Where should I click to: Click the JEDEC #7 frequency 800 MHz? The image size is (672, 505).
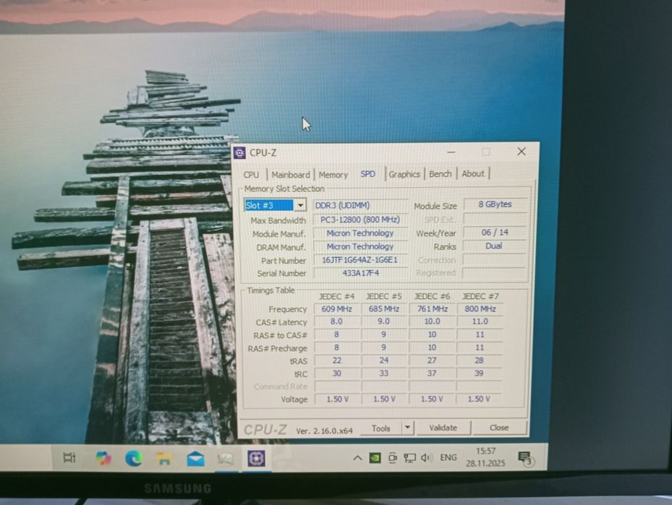(480, 308)
